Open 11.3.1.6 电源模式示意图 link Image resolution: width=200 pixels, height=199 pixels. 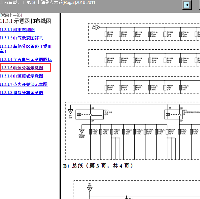[x=21, y=76]
